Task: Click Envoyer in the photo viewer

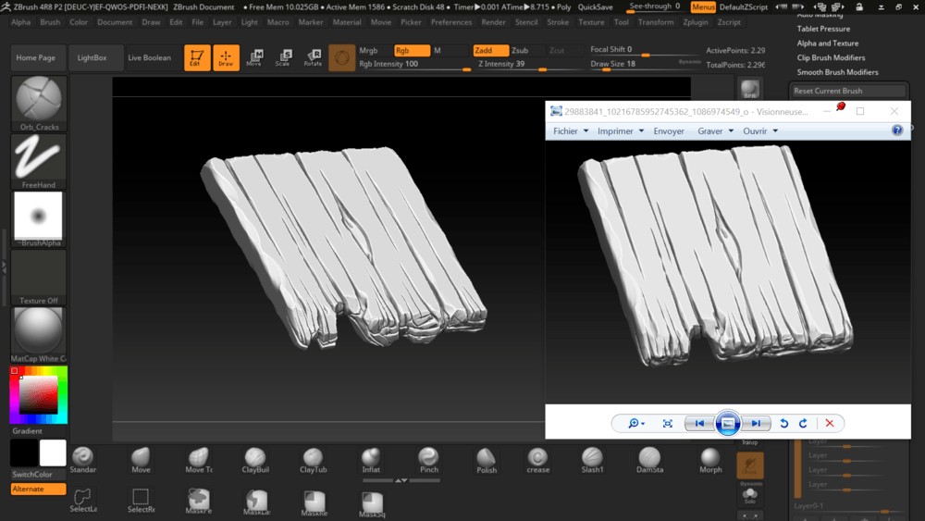Action: (x=669, y=131)
